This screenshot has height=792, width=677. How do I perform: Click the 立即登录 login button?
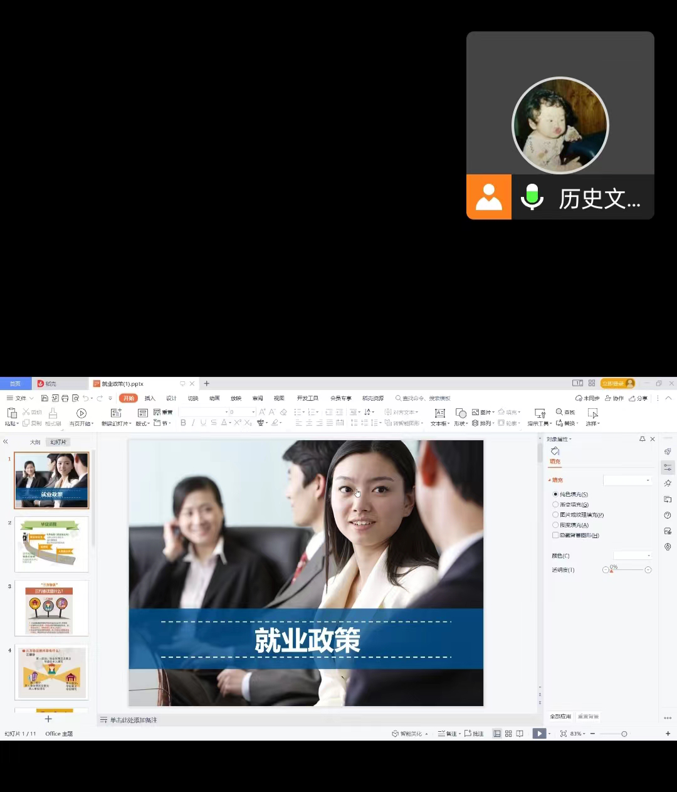(x=617, y=383)
